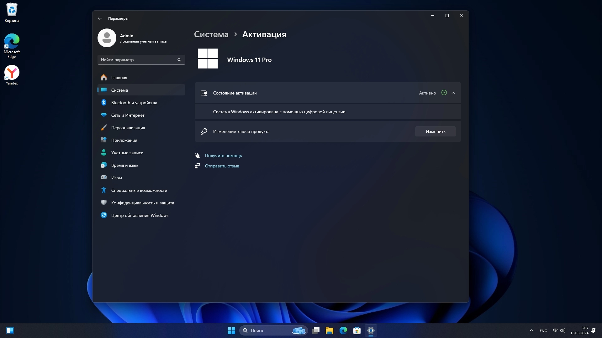The image size is (602, 338).
Task: Click the Изменить product key button
Action: pos(435,131)
